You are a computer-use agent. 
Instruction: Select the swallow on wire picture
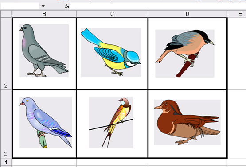point(111,123)
